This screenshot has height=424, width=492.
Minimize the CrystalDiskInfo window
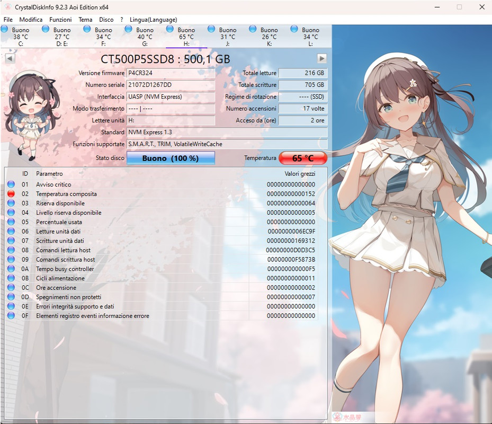pos(437,7)
